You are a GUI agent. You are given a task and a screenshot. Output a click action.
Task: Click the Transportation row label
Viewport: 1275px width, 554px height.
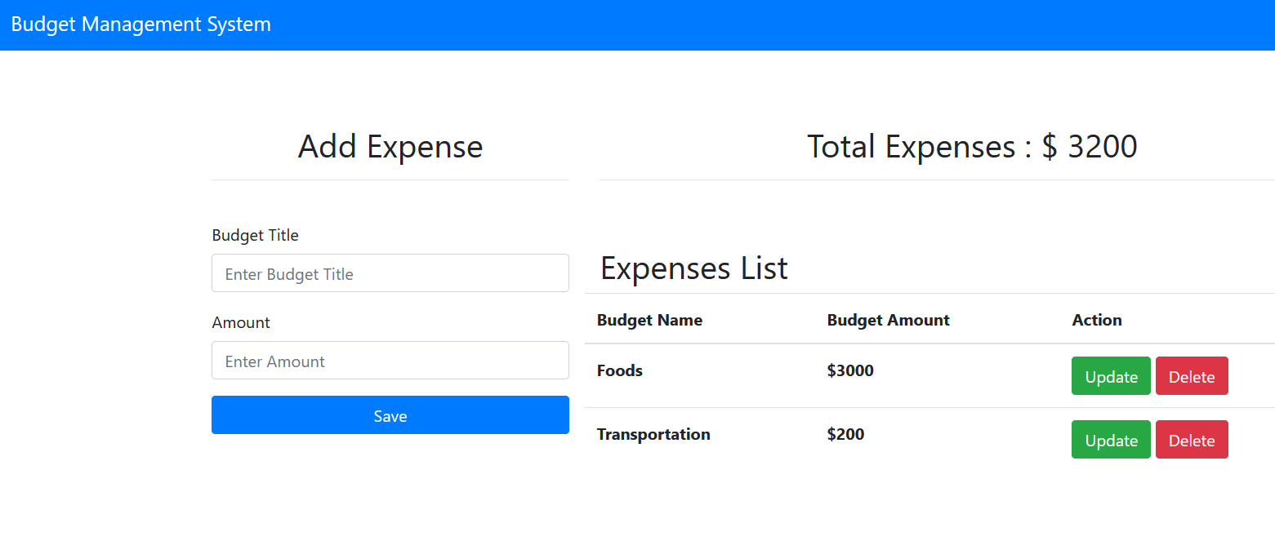pyautogui.click(x=653, y=434)
